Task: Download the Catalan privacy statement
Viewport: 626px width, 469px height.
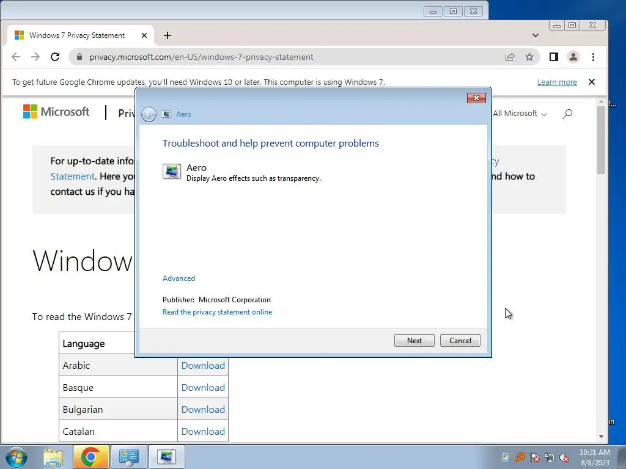Action: (203, 431)
